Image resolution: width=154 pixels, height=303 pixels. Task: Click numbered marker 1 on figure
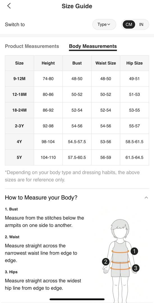(134, 251)
